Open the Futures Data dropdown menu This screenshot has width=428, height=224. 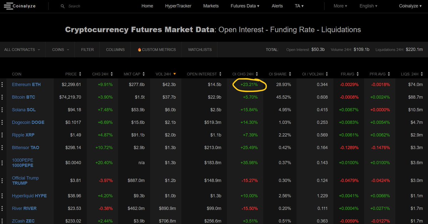pos(245,6)
